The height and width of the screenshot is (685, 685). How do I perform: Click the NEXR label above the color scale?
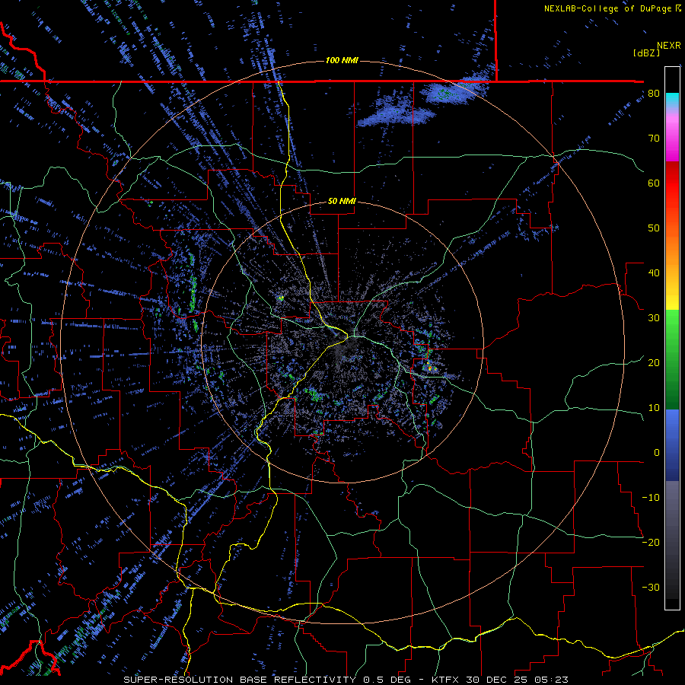(x=668, y=46)
